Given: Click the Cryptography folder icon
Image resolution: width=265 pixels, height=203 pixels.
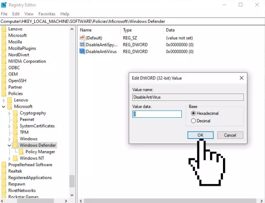Looking at the screenshot, I should (16, 113).
